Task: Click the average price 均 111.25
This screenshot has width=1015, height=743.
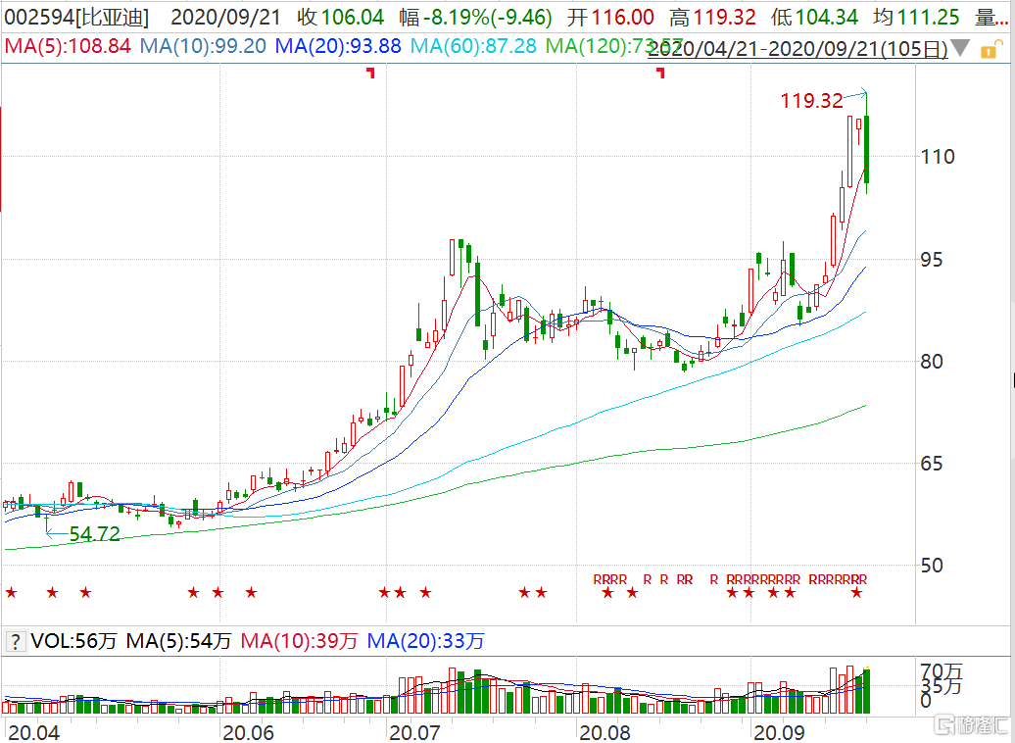Action: click(x=916, y=17)
